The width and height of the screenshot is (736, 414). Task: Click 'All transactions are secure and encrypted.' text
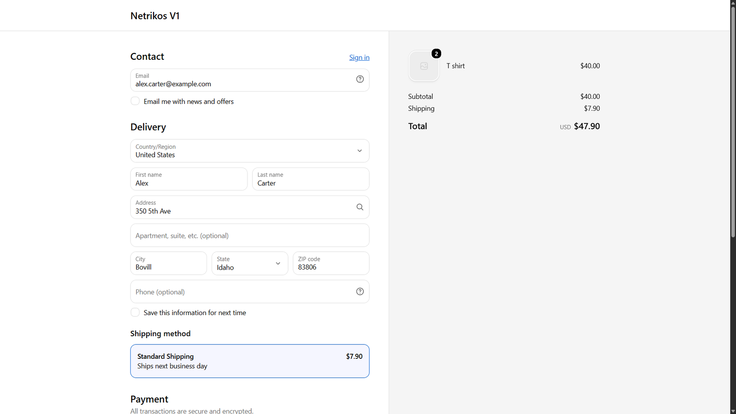[192, 411]
